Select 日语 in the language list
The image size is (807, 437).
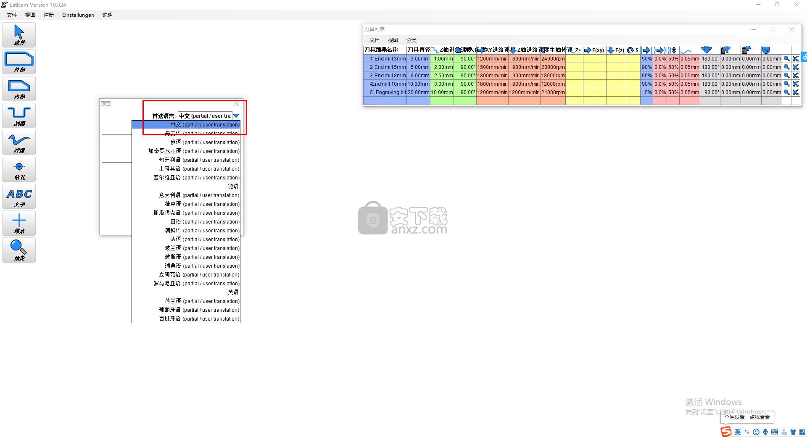coord(186,221)
